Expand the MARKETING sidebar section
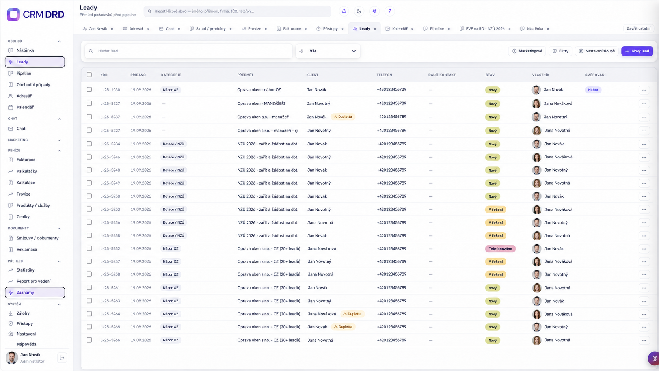 tap(59, 140)
